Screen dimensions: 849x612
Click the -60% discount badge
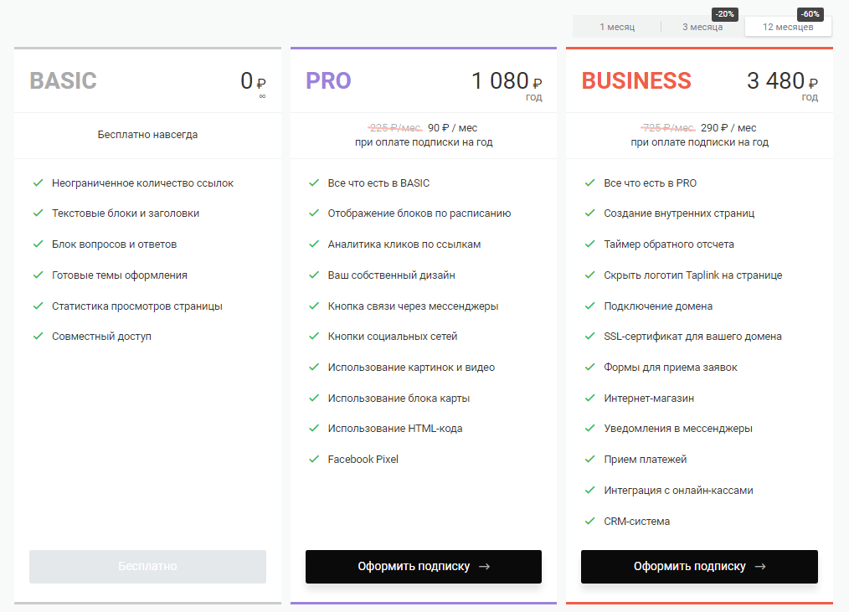810,14
